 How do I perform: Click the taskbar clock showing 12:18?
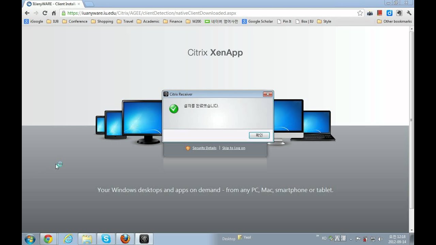(397, 239)
